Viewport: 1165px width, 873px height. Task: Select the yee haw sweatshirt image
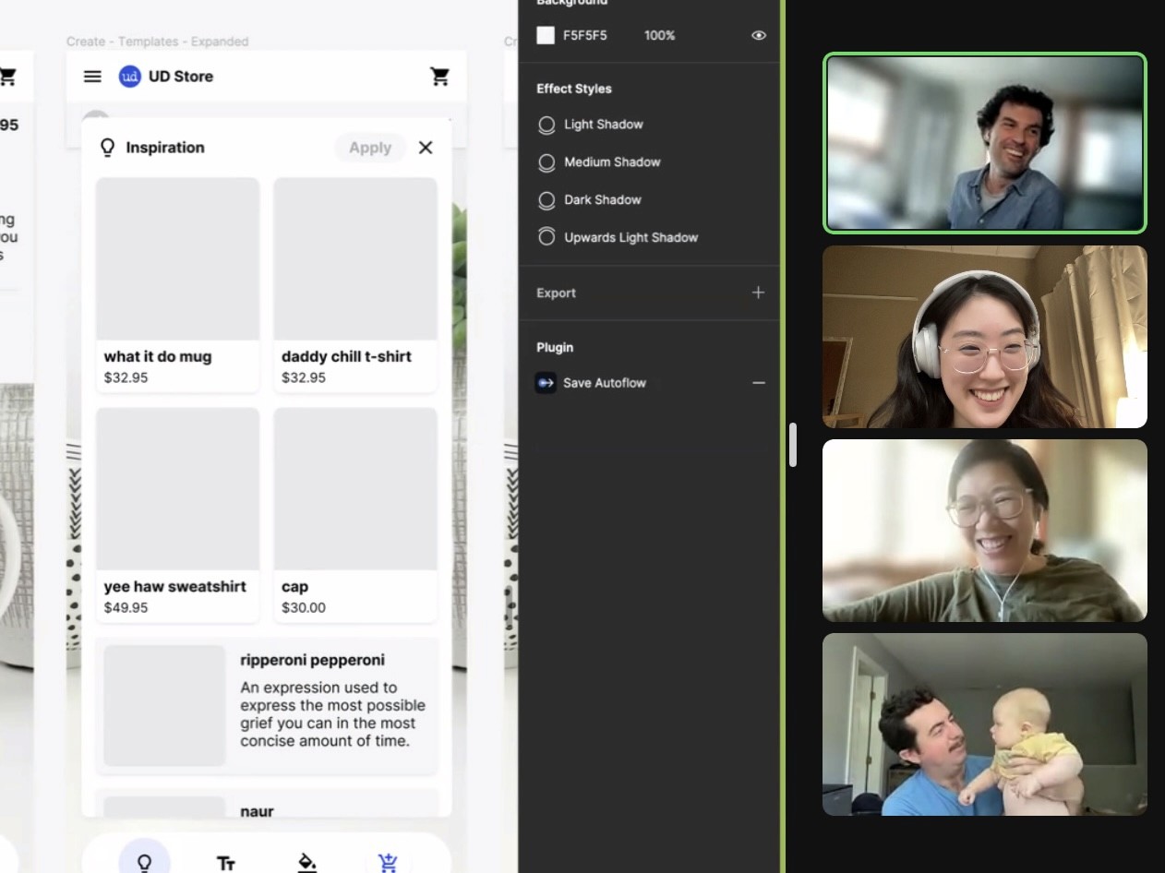coord(177,489)
